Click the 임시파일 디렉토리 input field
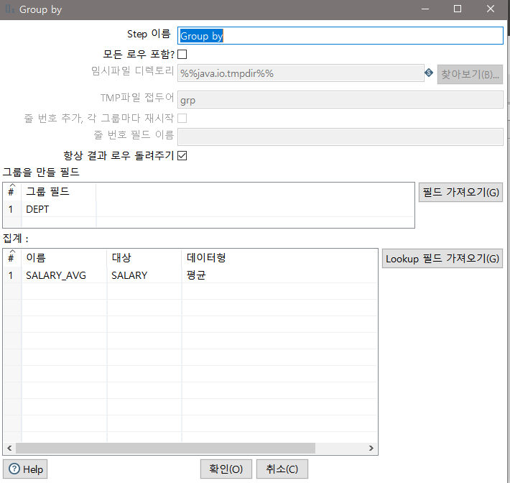510x483 pixels. click(x=300, y=73)
